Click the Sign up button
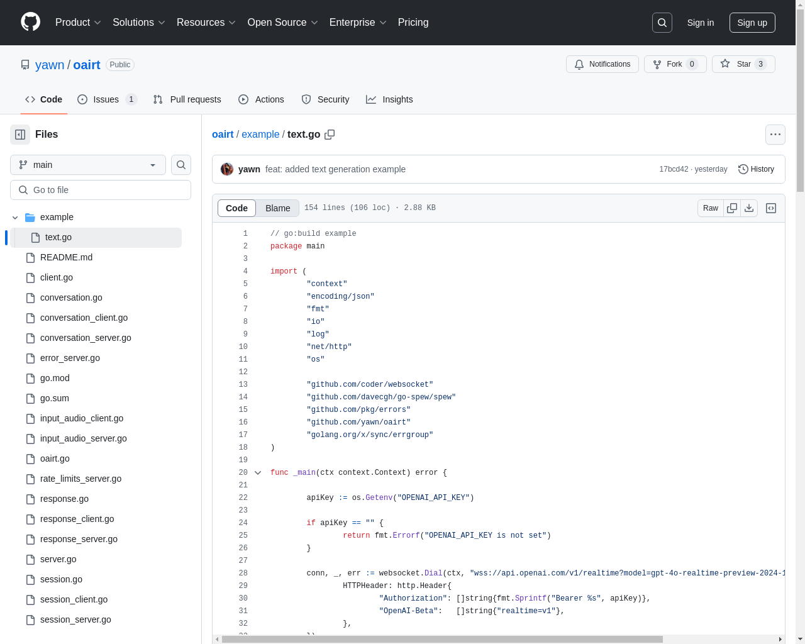The width and height of the screenshot is (805, 644). coord(752,23)
